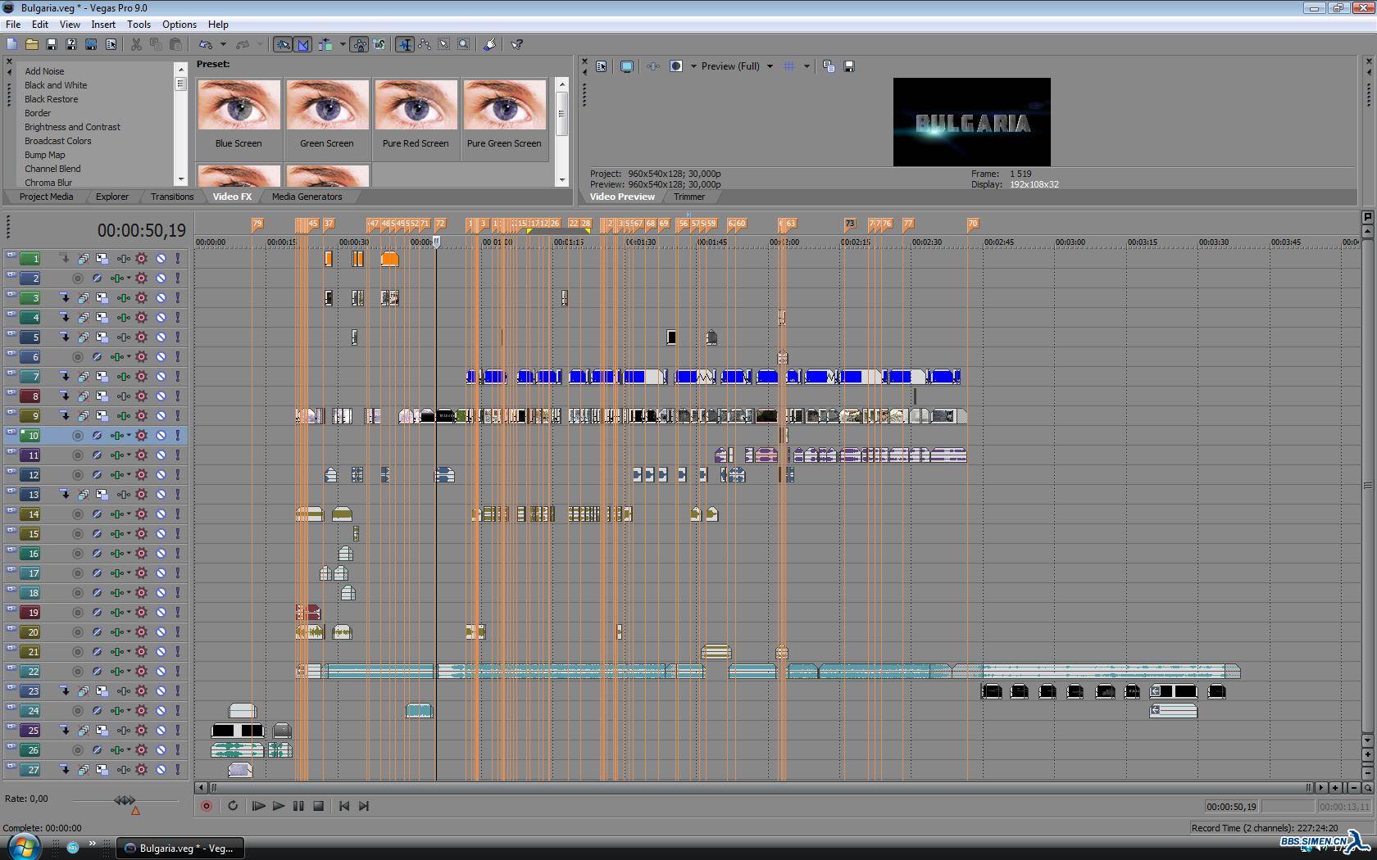Arm track 2 for recording
The width and height of the screenshot is (1377, 860).
click(78, 278)
